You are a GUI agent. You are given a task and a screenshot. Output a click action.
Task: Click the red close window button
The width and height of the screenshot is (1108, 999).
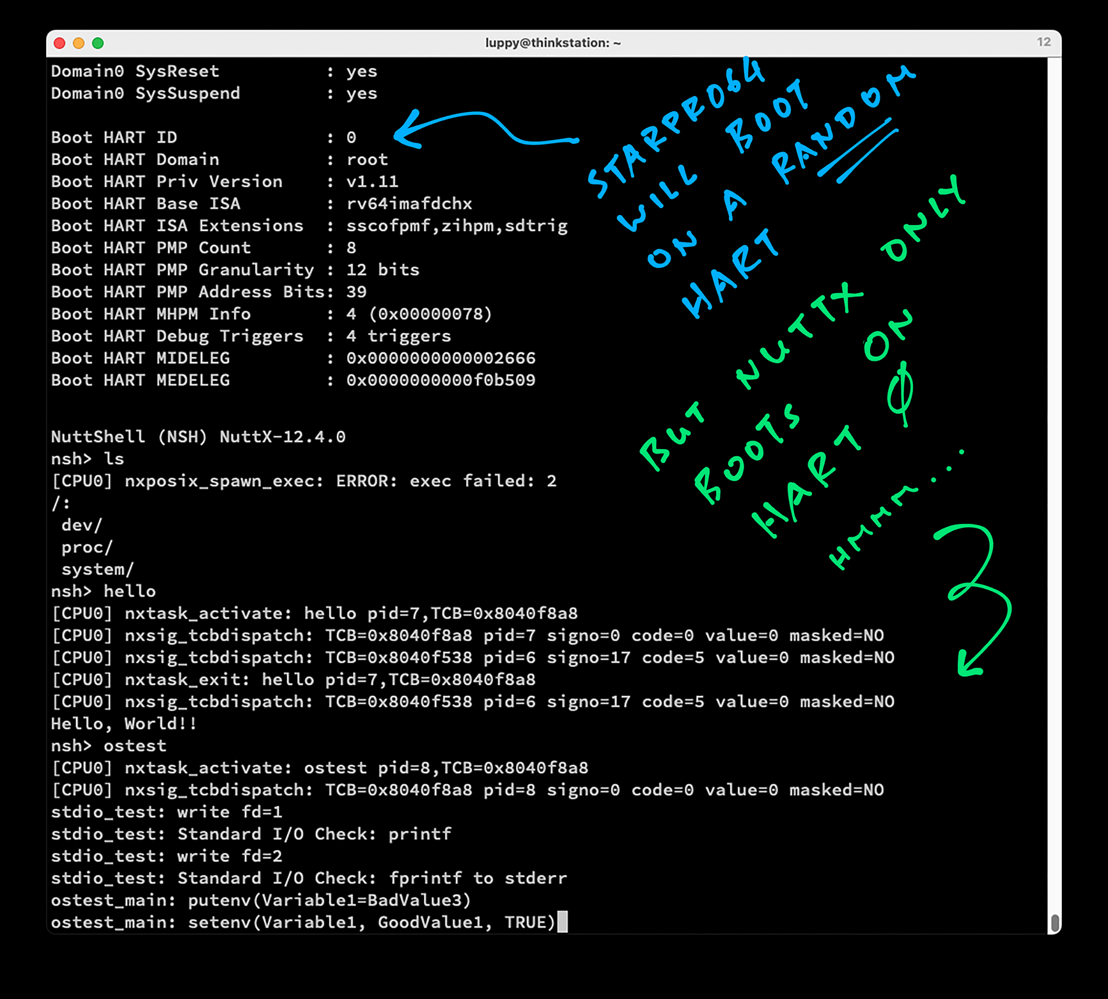[x=59, y=43]
